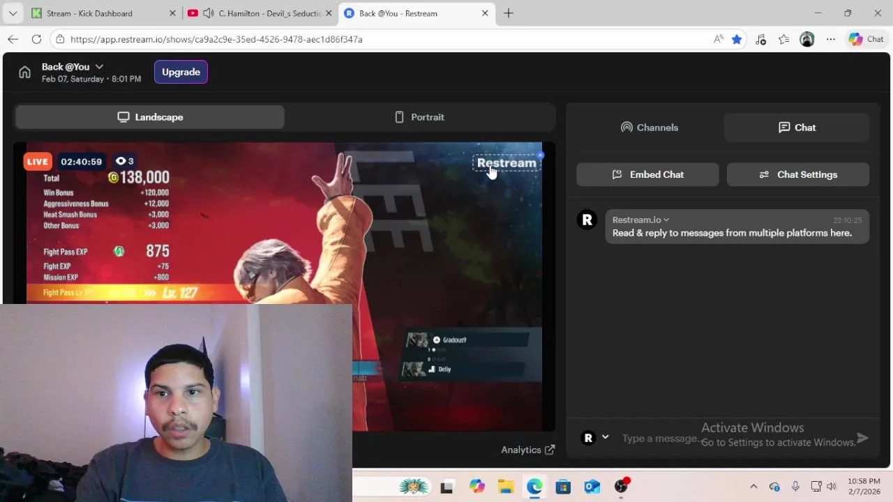Open Edge Settings and more menu
The height and width of the screenshot is (502, 893).
[x=831, y=39]
